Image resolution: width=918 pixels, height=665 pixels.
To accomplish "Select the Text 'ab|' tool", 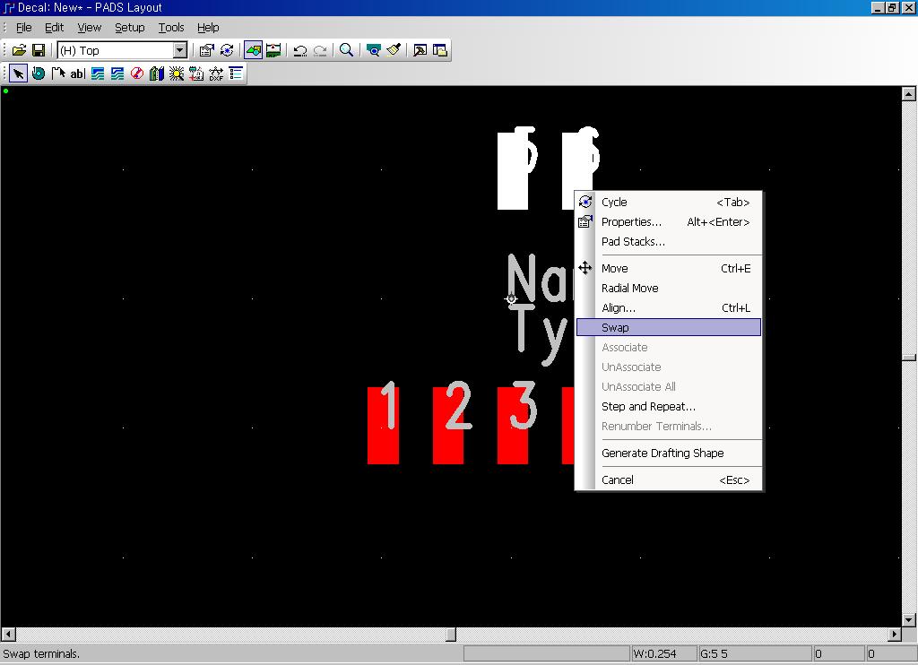I will coord(78,73).
